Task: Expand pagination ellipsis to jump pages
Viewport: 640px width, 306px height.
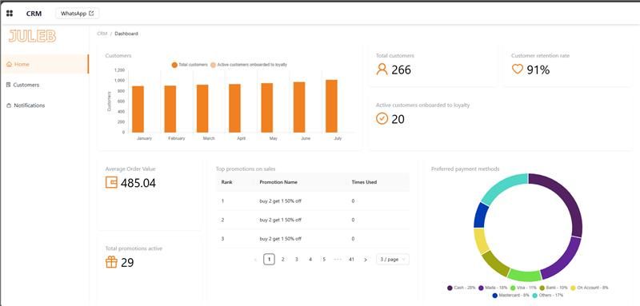Action: tap(338, 259)
